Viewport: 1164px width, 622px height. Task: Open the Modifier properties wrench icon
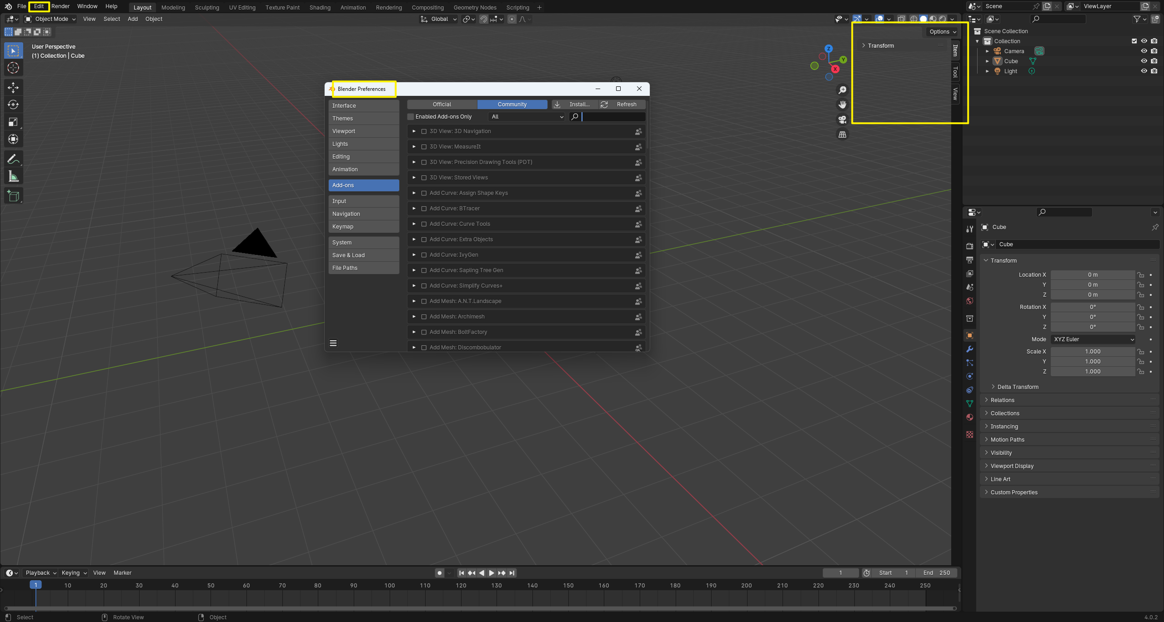click(969, 349)
